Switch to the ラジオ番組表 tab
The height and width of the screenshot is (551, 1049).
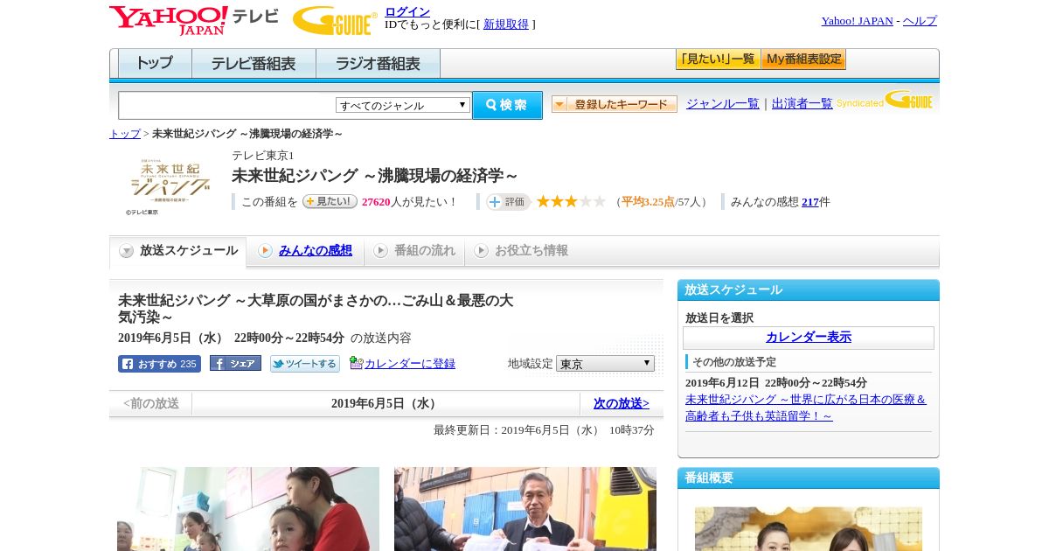point(378,64)
